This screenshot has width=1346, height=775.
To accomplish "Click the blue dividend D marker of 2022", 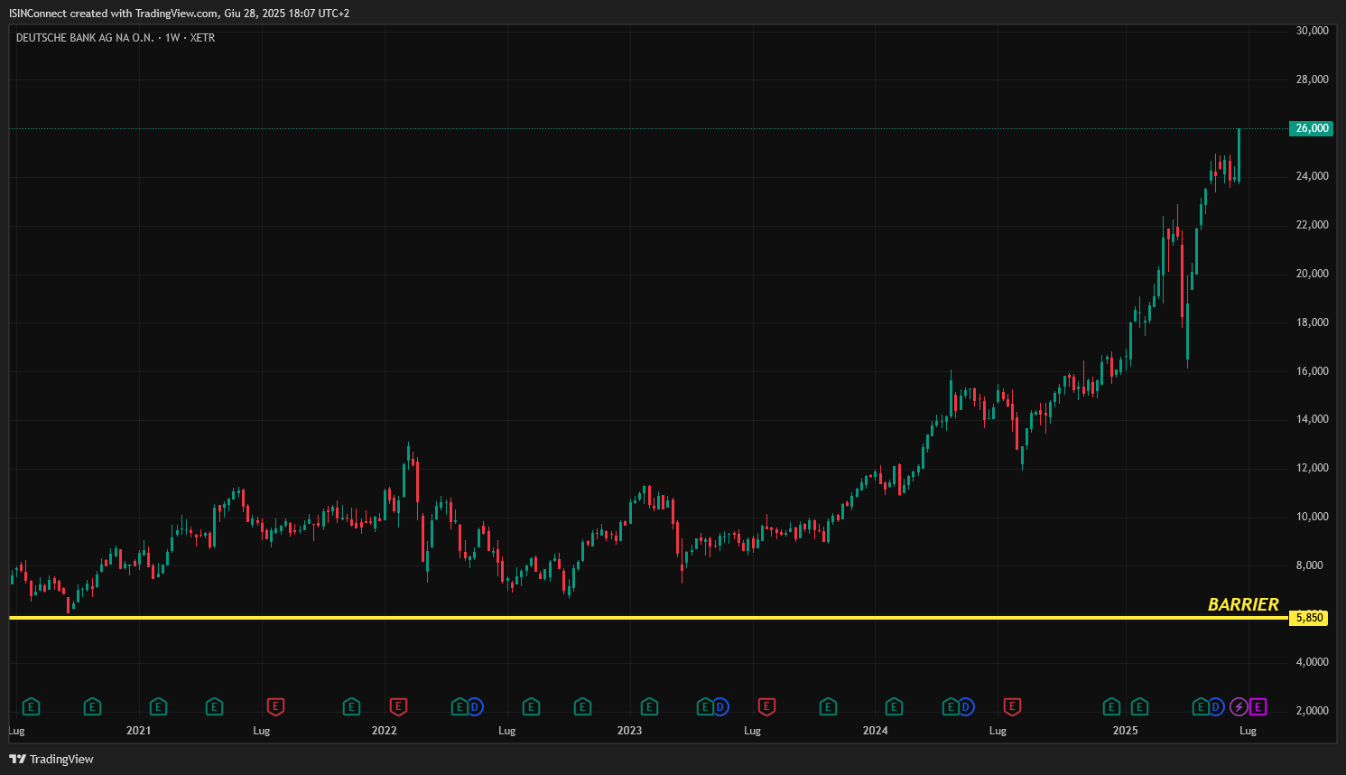I will 475,706.
